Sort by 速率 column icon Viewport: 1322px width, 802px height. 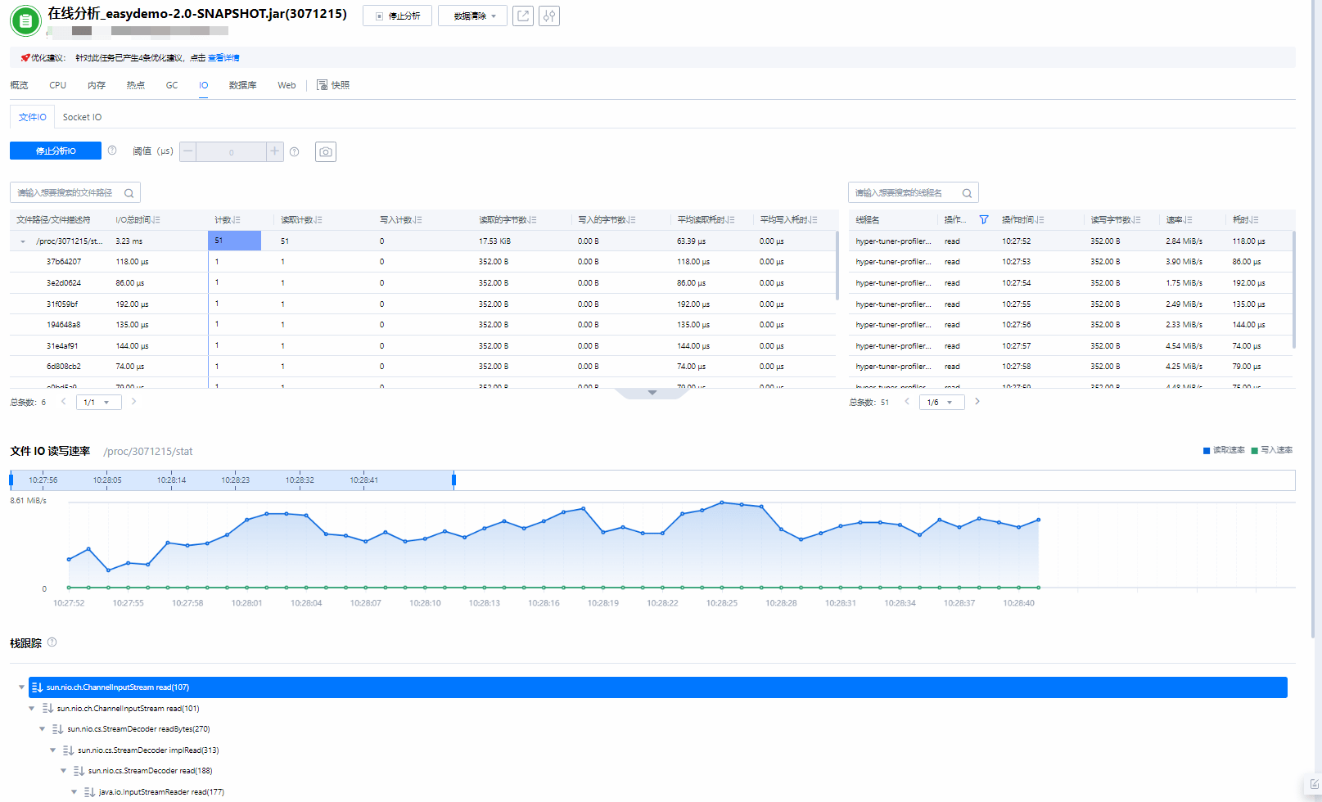(1188, 220)
